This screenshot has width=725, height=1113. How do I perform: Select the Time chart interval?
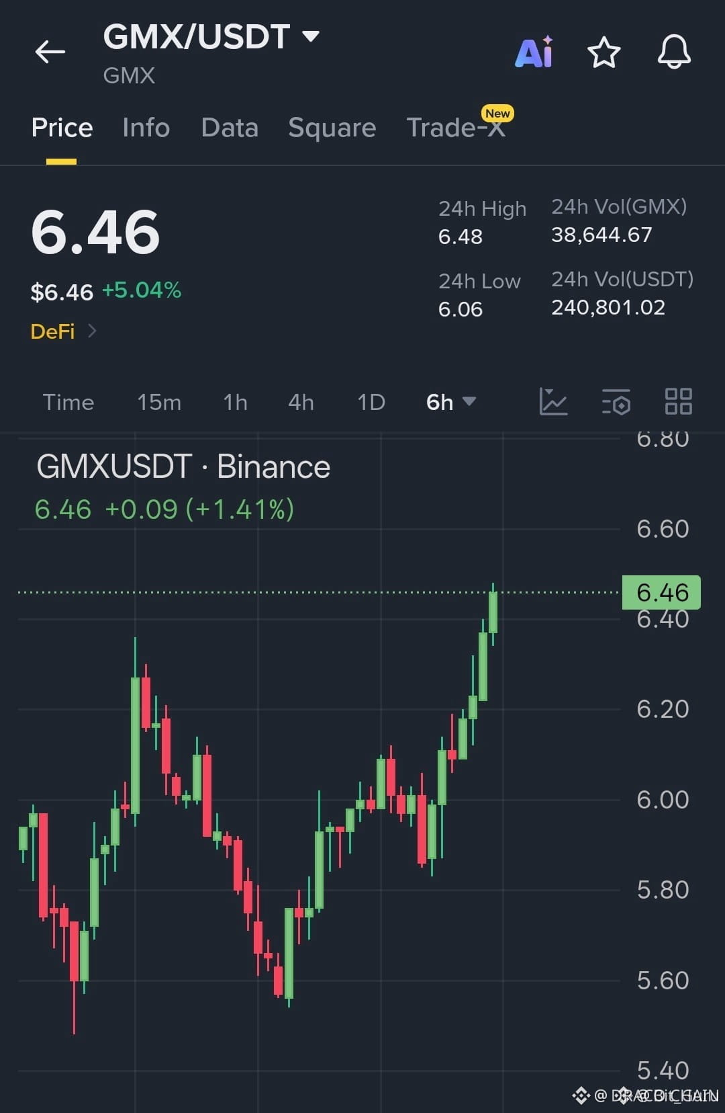68,402
